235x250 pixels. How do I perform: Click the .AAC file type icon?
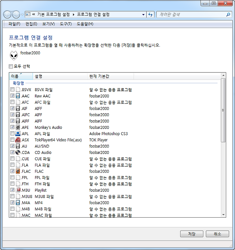click(18, 96)
